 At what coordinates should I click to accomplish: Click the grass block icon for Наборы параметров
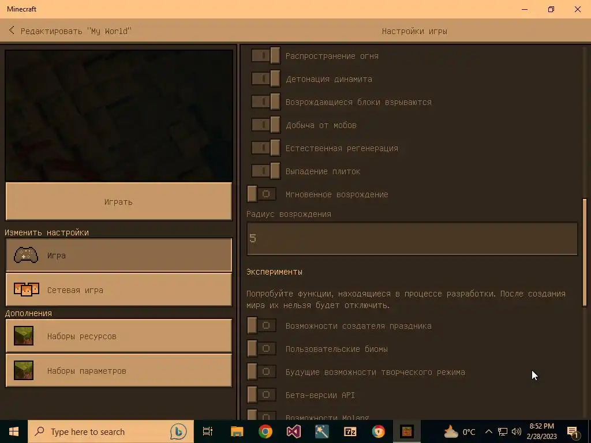pos(24,370)
